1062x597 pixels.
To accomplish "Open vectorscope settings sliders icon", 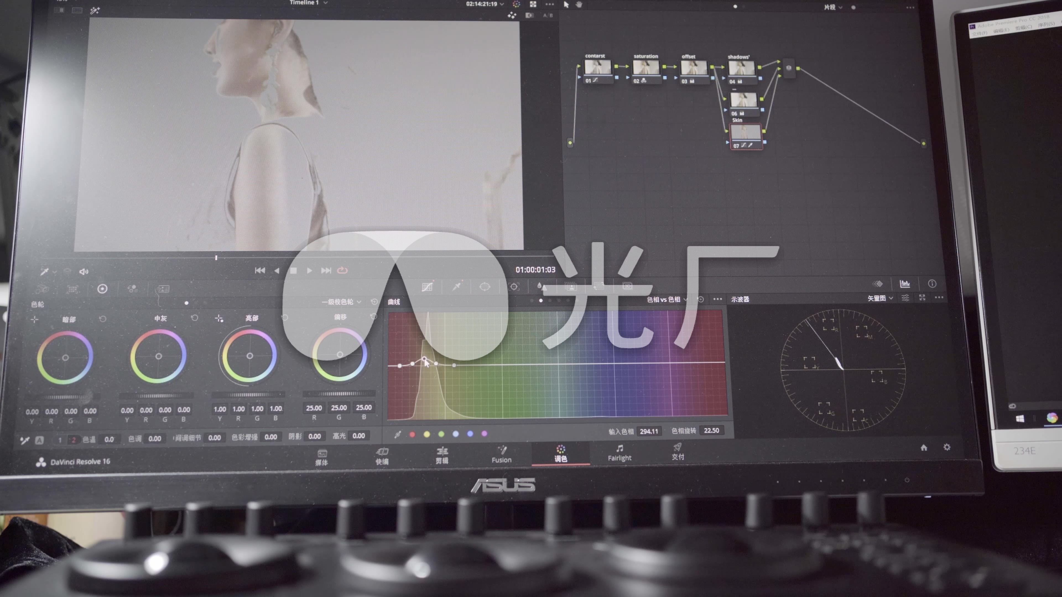I will 905,297.
